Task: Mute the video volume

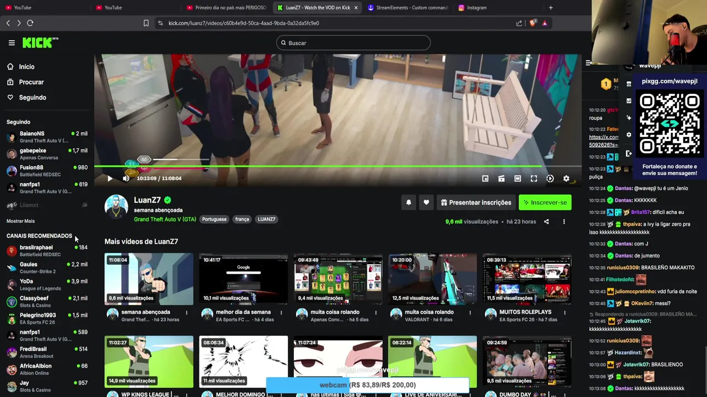Action: (126, 178)
